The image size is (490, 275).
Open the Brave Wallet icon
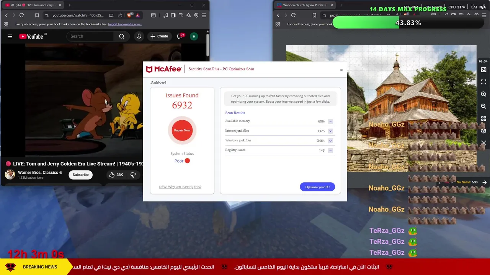point(181,15)
